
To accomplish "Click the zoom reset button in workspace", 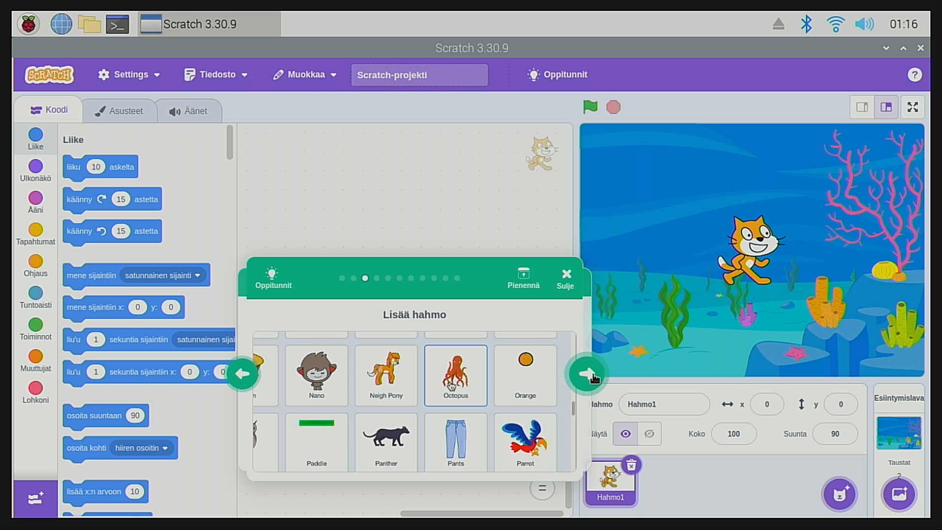I will pyautogui.click(x=542, y=488).
